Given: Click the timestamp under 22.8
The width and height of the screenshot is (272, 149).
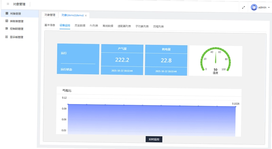Looking at the screenshot, I should [x=166, y=71].
